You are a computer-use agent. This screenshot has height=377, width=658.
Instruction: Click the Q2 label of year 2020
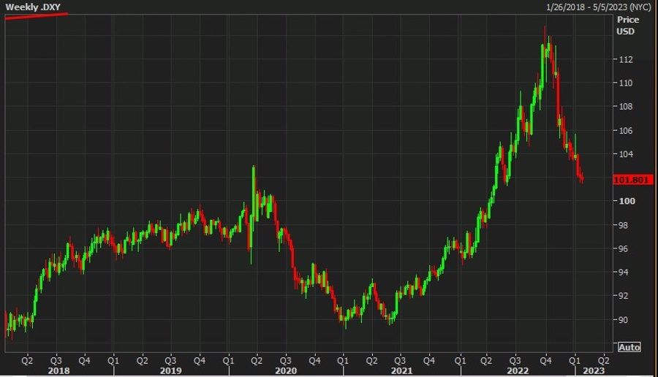coord(257,361)
